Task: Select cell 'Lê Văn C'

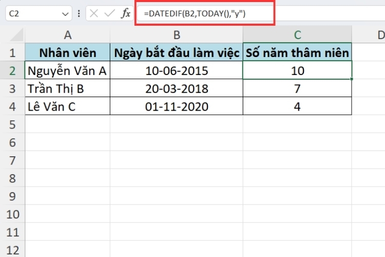Action: pyautogui.click(x=68, y=106)
